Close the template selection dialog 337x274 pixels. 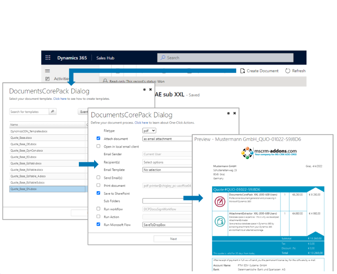pos(151,90)
